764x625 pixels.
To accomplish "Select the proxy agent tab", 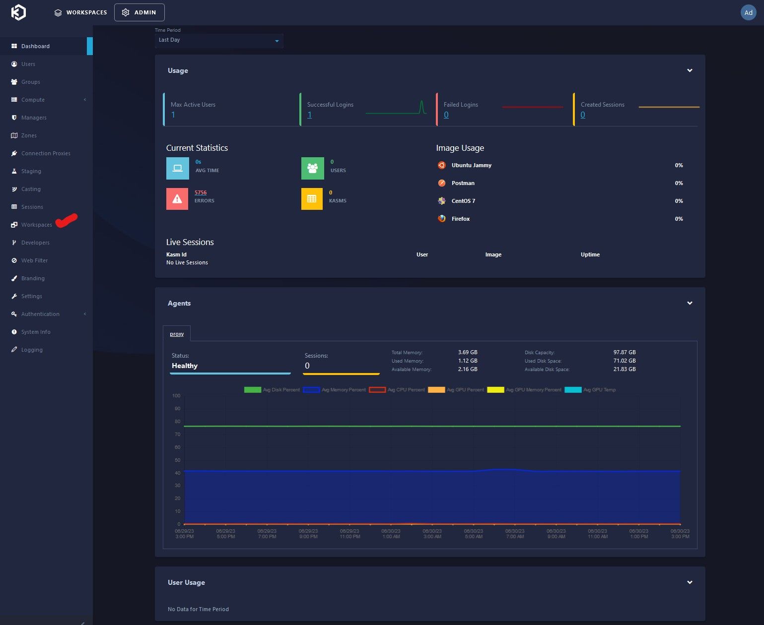I will coord(177,334).
